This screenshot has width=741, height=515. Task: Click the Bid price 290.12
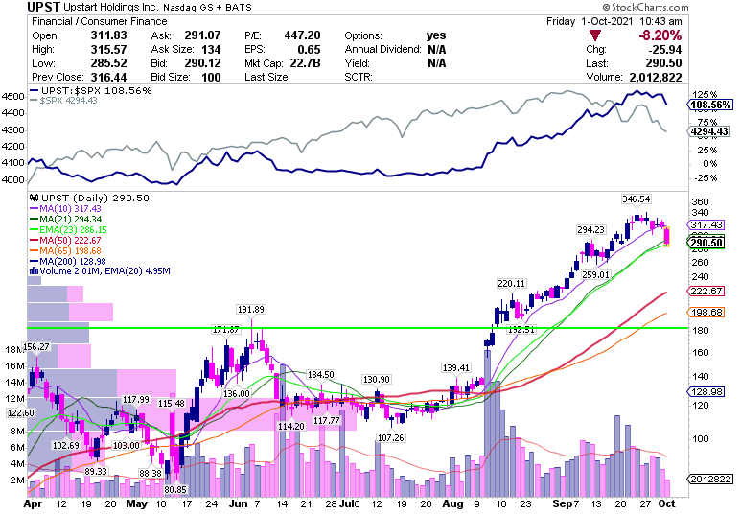coord(202,63)
